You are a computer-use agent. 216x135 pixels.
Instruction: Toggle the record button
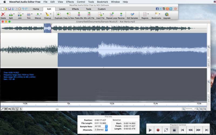(x=158, y=130)
